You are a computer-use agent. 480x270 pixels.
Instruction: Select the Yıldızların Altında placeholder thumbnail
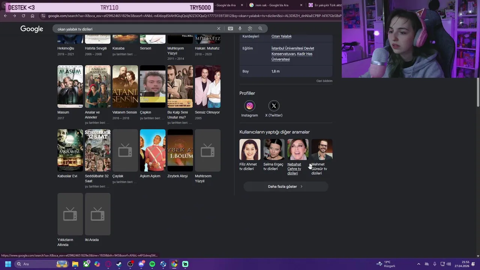pyautogui.click(x=70, y=214)
